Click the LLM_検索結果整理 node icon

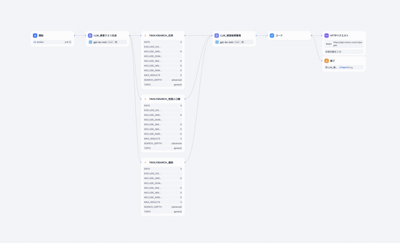pyautogui.click(x=217, y=35)
